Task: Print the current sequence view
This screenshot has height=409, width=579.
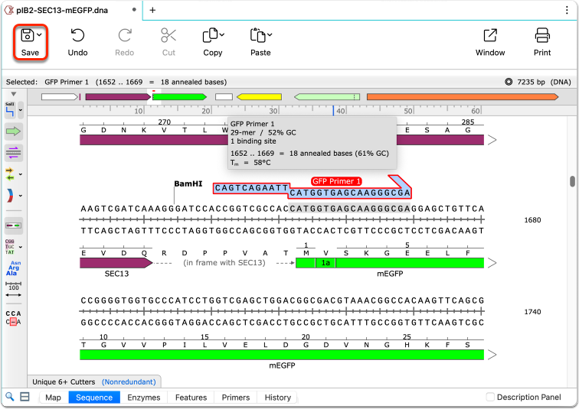Action: pyautogui.click(x=542, y=42)
